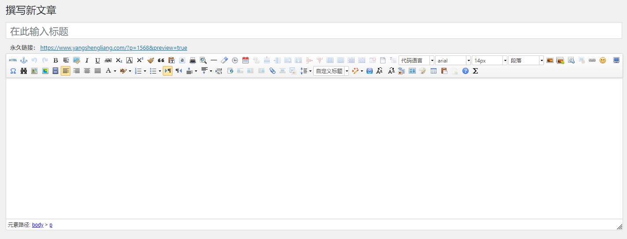Screen dimensions: 627x239
Task: Center align the text
Action: coord(87,71)
